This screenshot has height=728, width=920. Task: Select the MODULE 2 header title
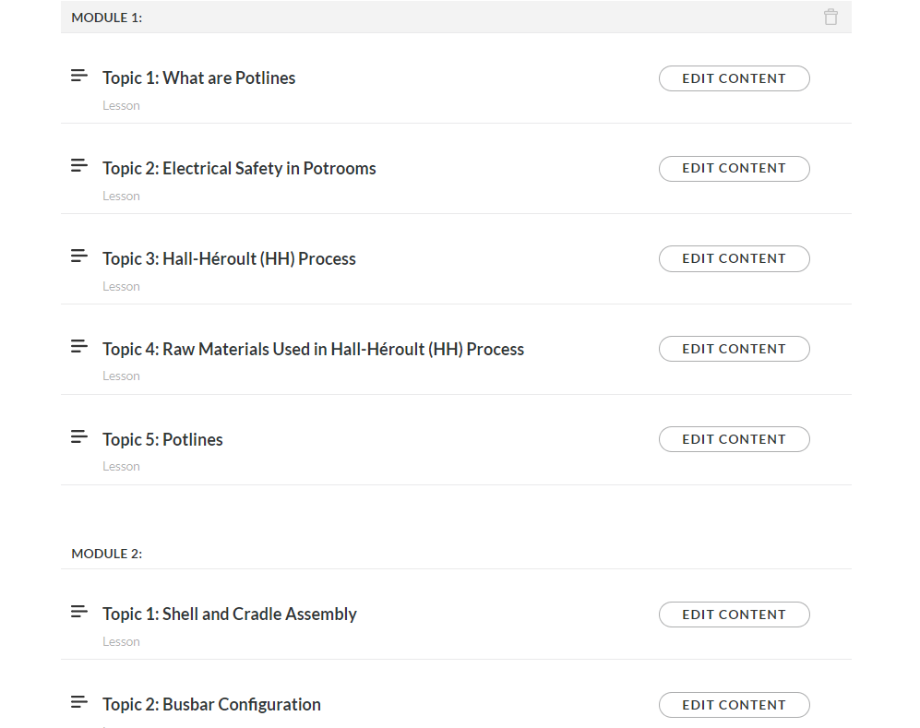point(107,554)
